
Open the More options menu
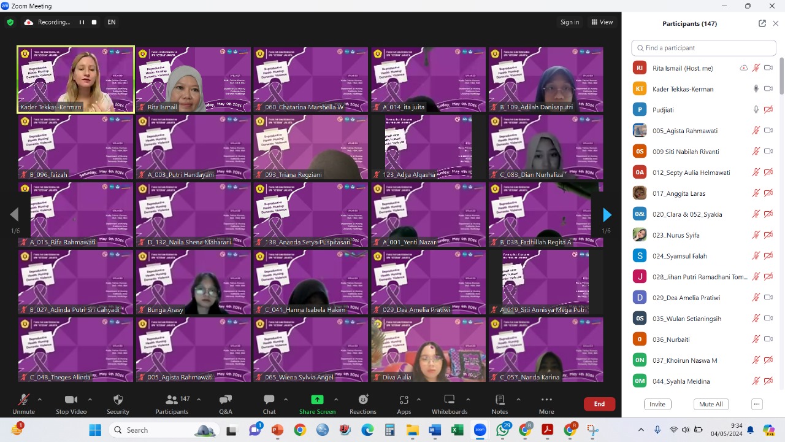coord(546,400)
